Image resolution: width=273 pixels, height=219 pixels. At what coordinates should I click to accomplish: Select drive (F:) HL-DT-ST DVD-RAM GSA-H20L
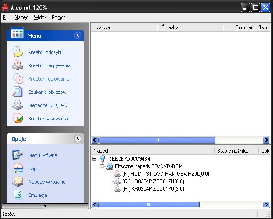click(166, 174)
